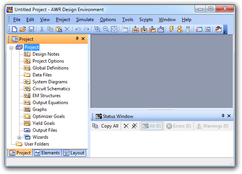Click the Zoom Out magnifier icon
Viewport: 242px width, 174px height.
point(106,29)
